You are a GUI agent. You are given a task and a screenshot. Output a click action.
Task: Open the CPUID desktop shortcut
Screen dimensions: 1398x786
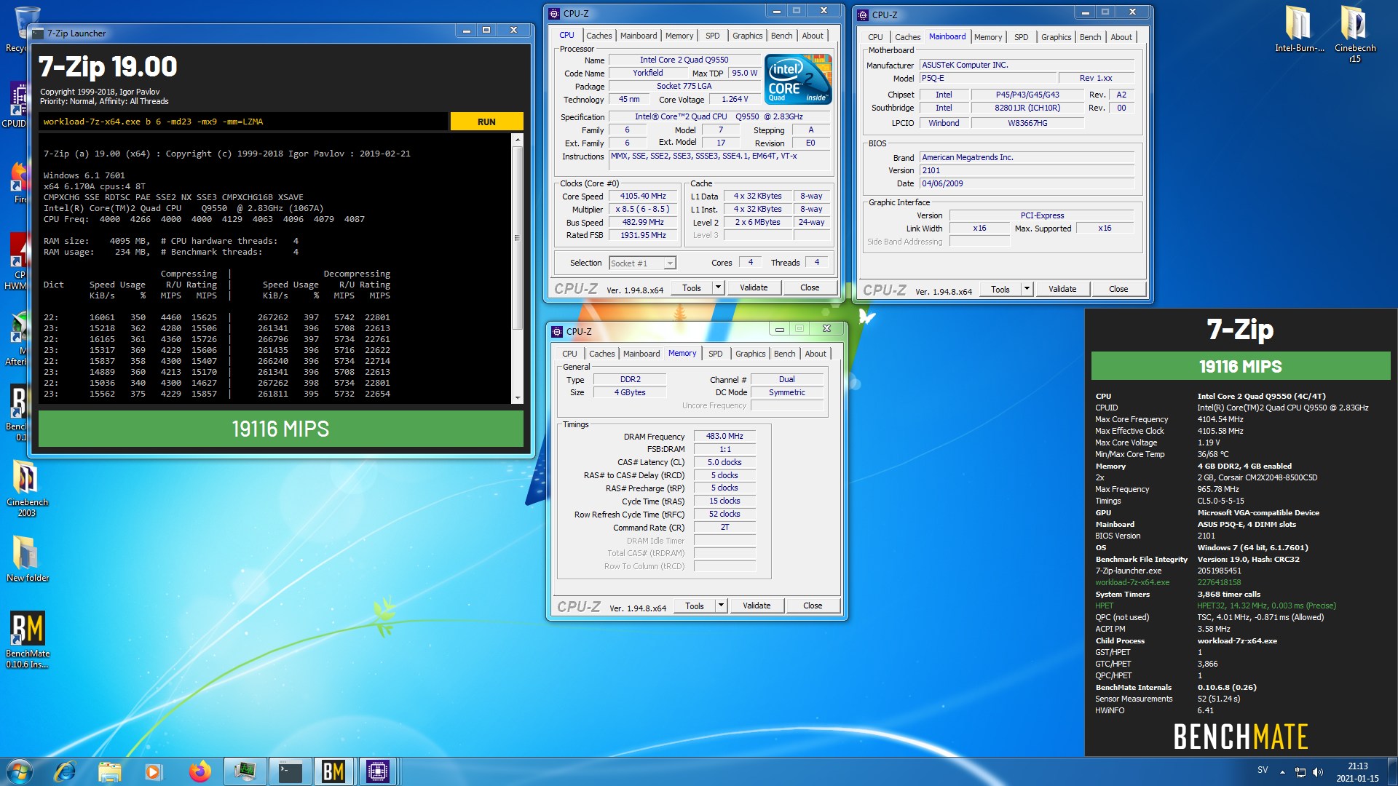coord(15,106)
